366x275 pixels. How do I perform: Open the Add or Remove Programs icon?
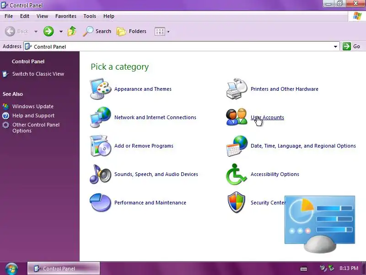100,146
